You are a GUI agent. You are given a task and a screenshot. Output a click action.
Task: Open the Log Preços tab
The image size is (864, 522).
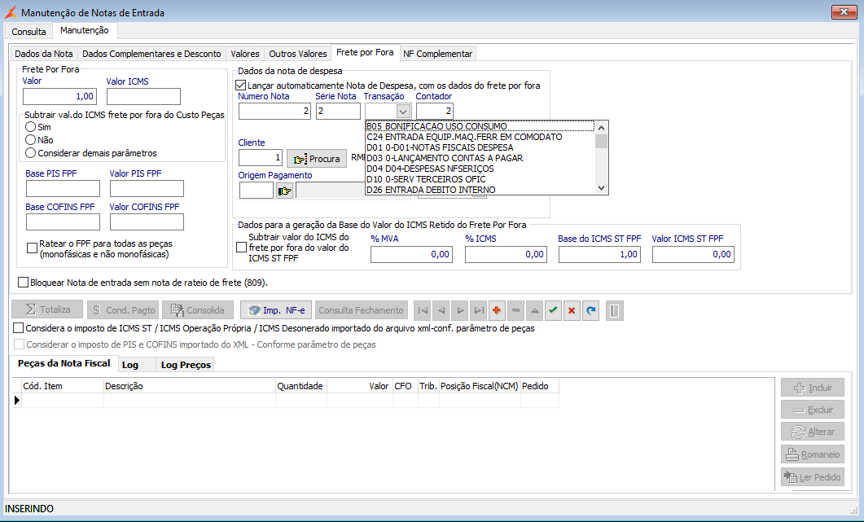[186, 365]
